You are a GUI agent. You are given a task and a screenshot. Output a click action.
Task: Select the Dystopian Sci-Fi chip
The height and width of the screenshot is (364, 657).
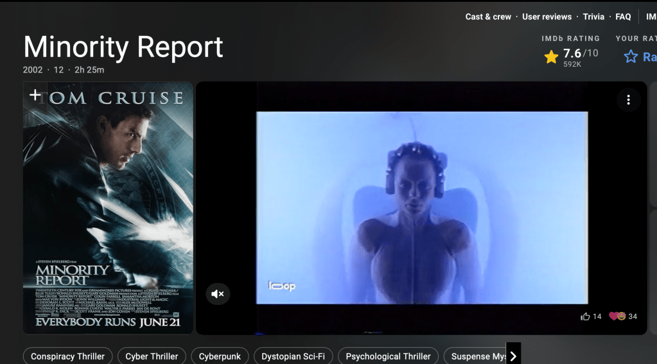pyautogui.click(x=293, y=356)
